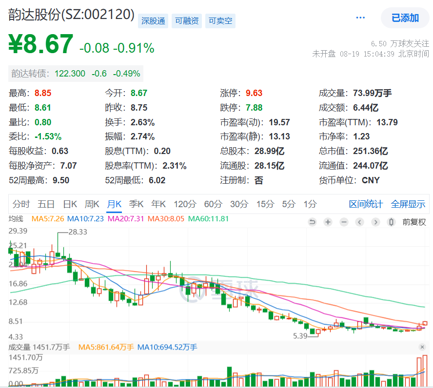Switch to the 1分 chart tab
Viewport: 433px width, 388px height.
(310, 204)
